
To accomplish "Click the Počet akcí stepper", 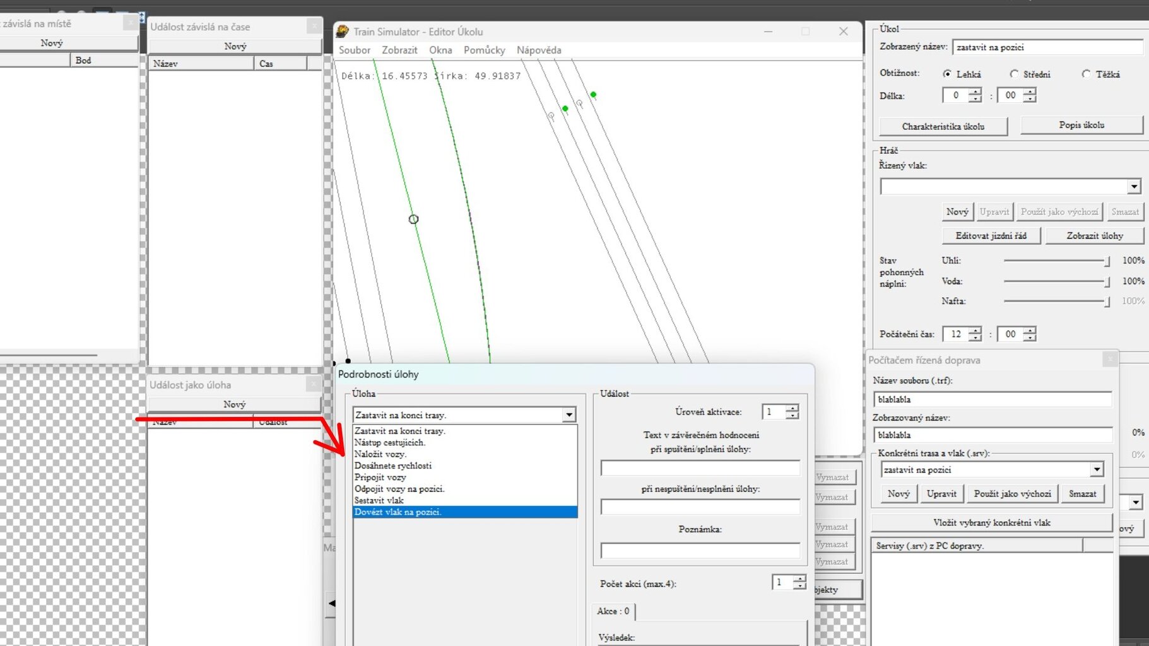I will click(x=799, y=582).
